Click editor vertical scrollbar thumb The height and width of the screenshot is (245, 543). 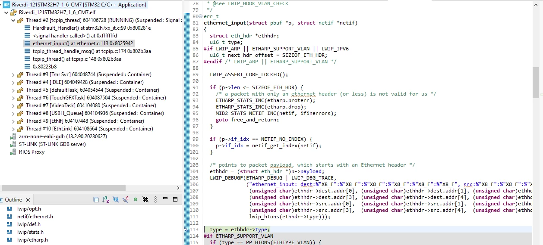[x=536, y=83]
